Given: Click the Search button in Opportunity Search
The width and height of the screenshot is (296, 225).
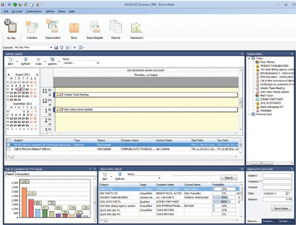Looking at the screenshot, I should coord(229,178).
